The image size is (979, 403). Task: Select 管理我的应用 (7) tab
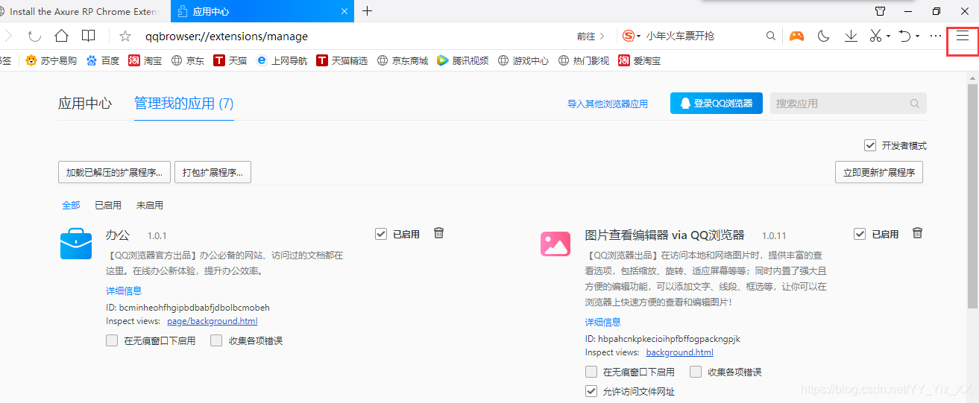pos(184,104)
